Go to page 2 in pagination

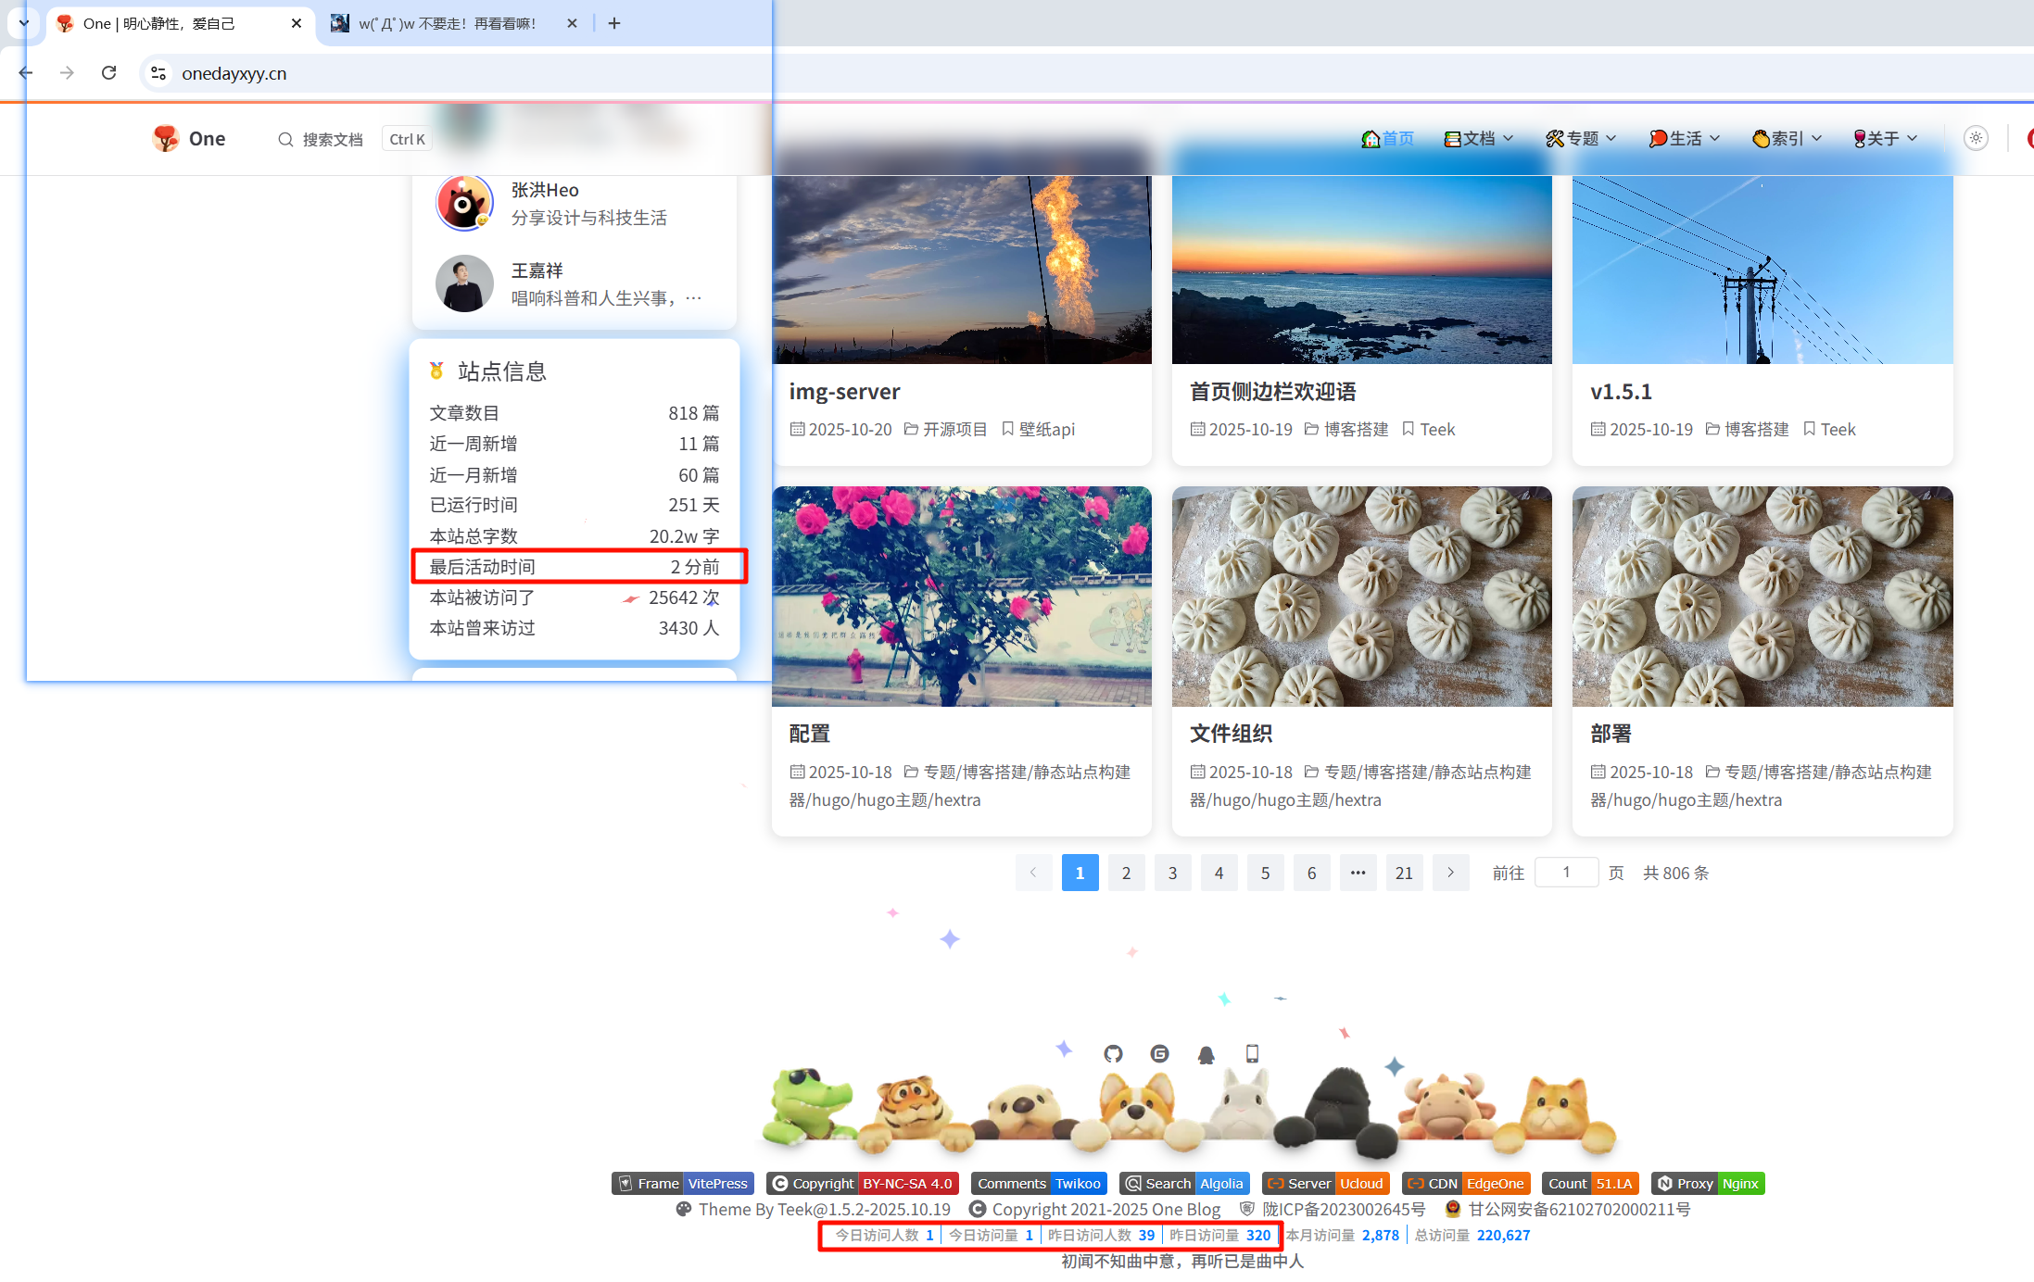tap(1126, 873)
